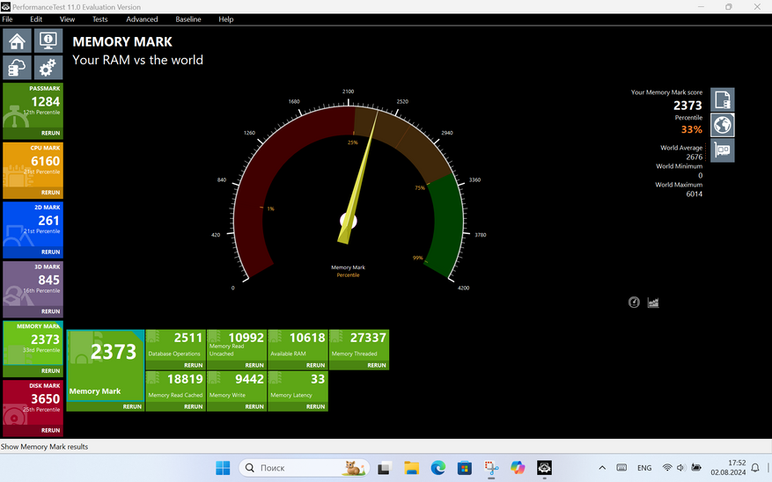The image size is (772, 482).
Task: Rerun the Memory Threaded test
Action: click(376, 365)
